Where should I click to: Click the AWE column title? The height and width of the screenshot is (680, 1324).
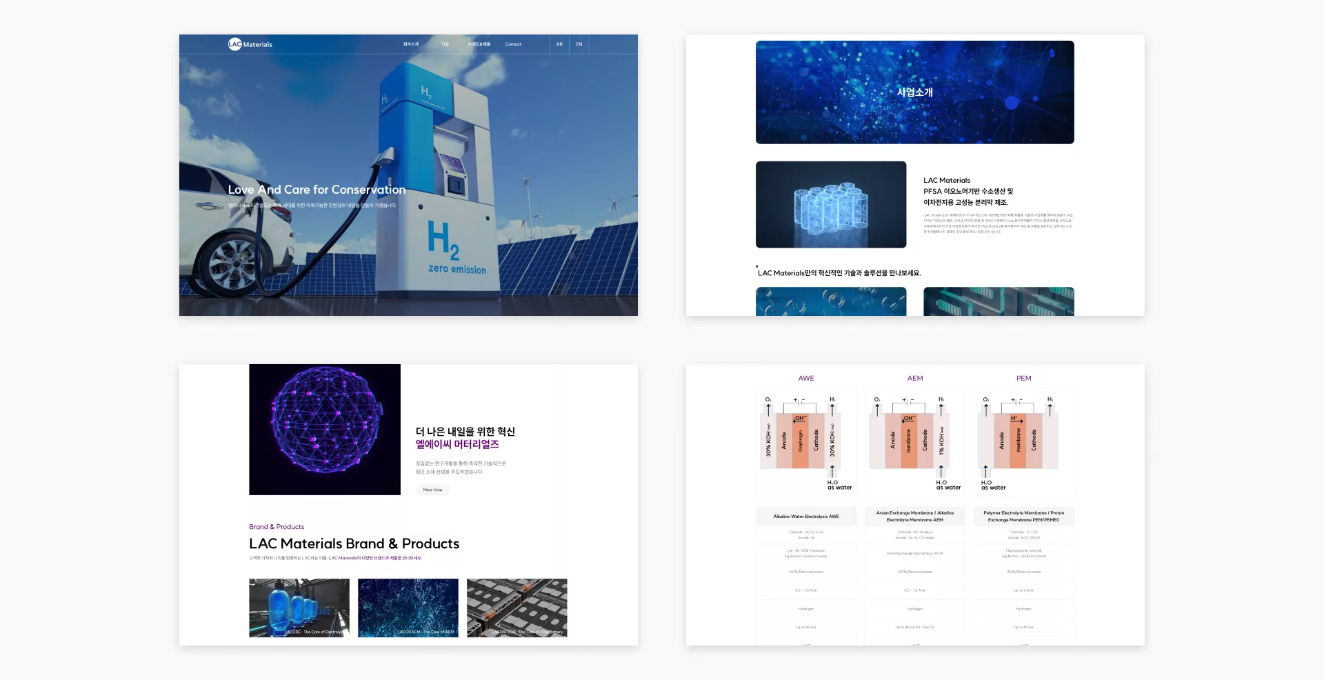[x=806, y=379]
